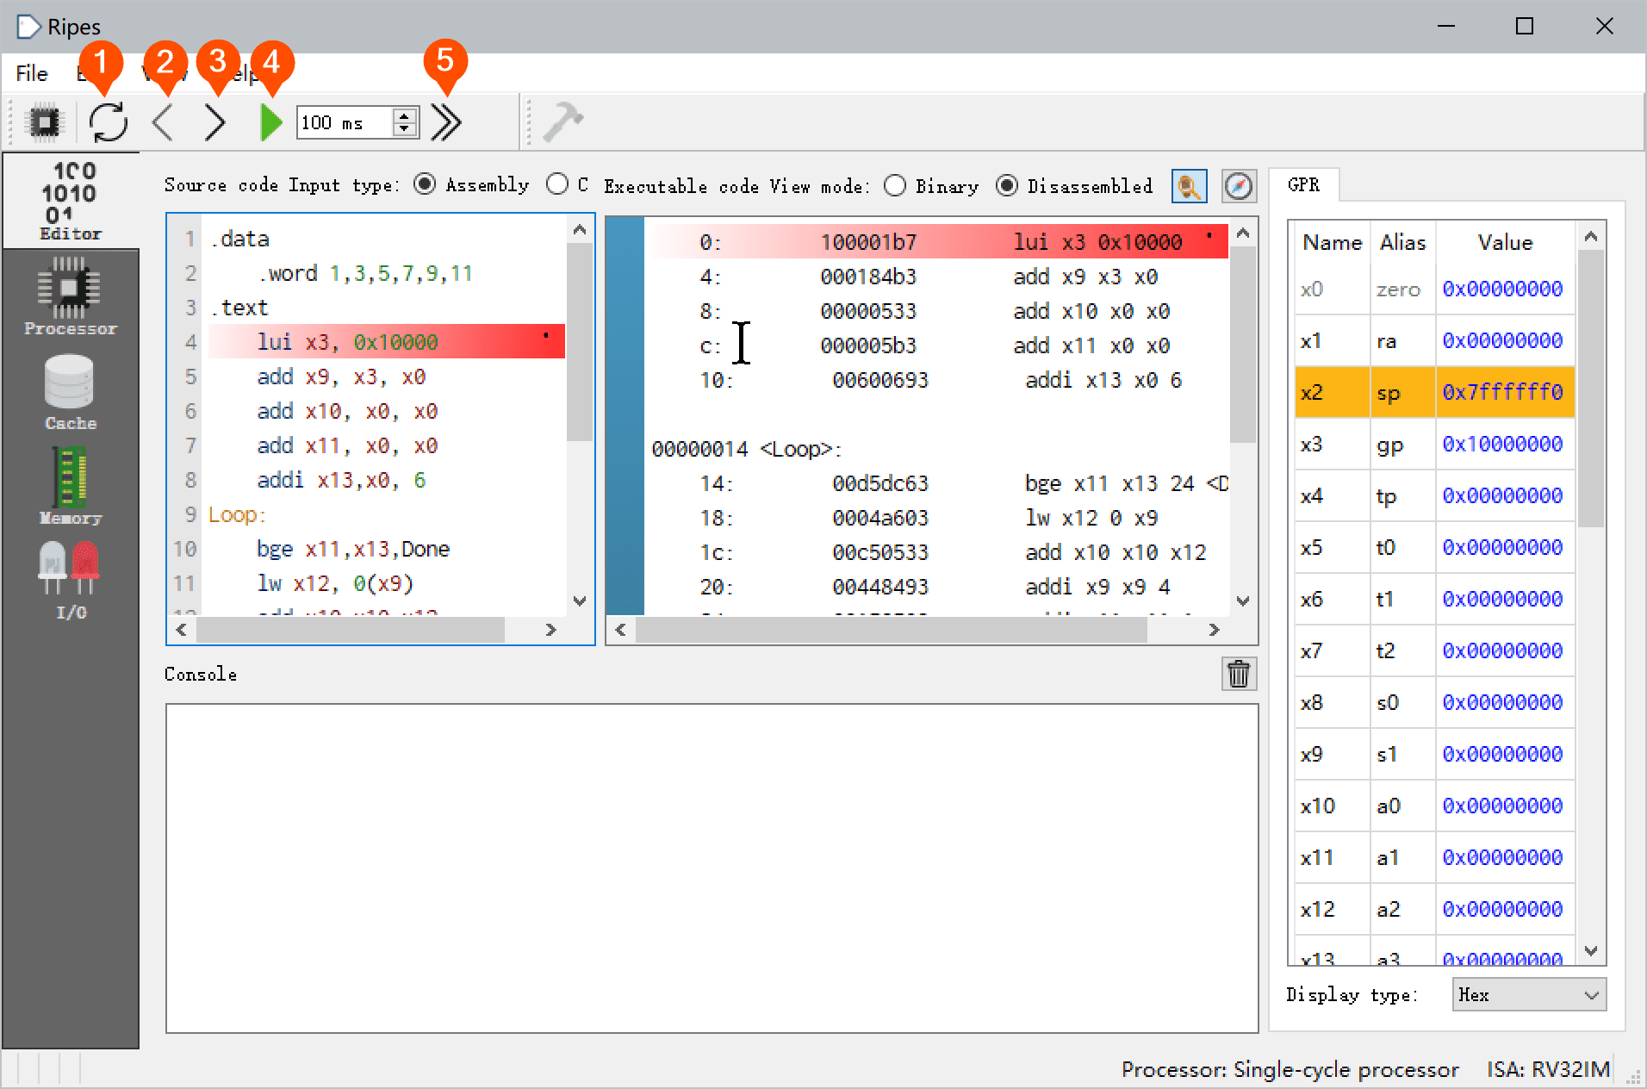Open the Editor tab in sidebar
1647x1089 pixels.
[x=71, y=201]
